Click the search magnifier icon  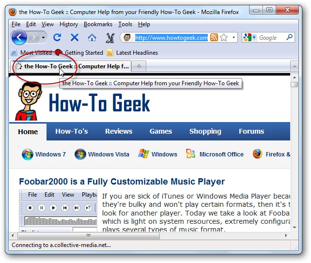click(x=290, y=37)
